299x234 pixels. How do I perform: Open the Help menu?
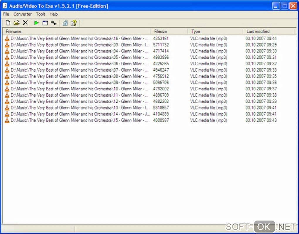(54, 14)
